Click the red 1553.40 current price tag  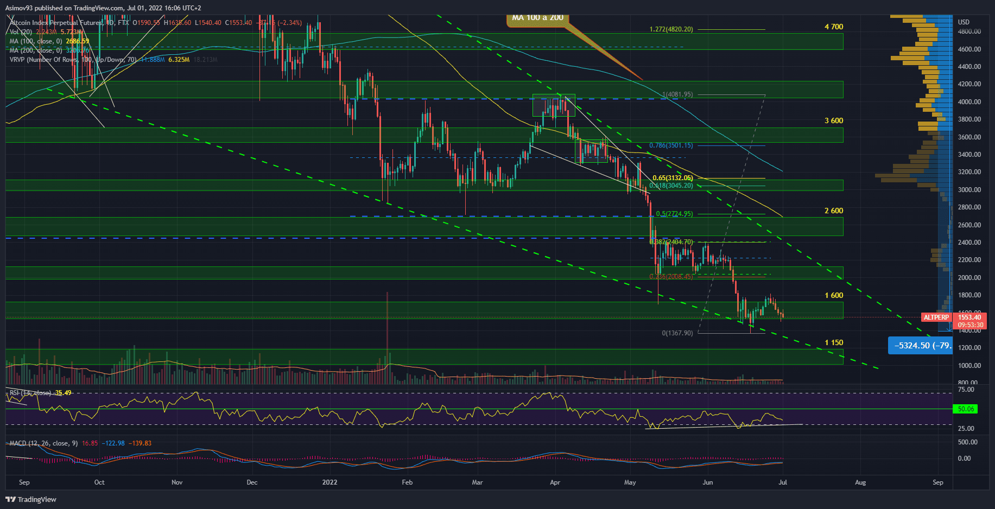[969, 317]
